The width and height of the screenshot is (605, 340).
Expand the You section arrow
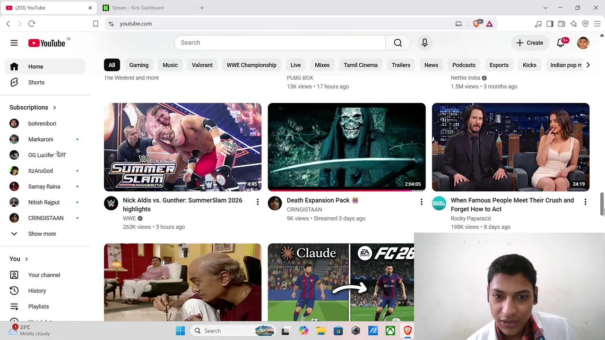point(26,259)
